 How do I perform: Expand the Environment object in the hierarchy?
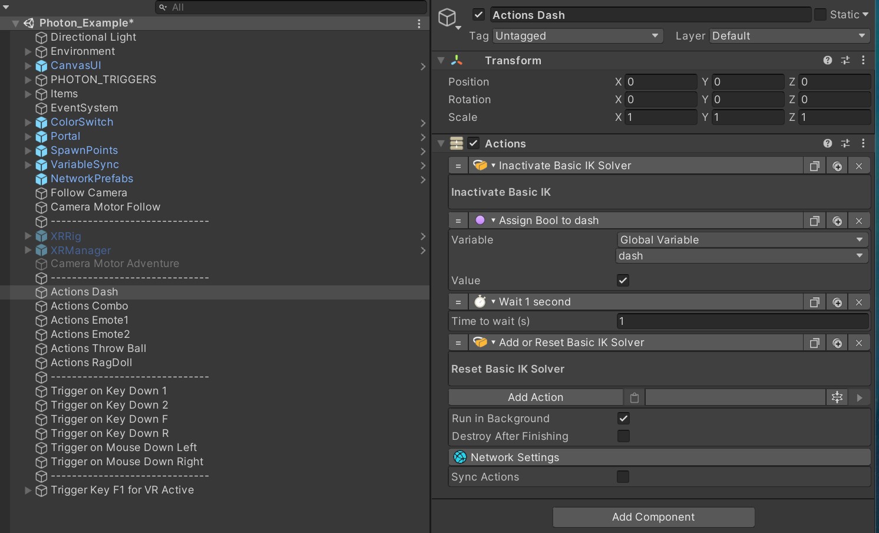28,51
